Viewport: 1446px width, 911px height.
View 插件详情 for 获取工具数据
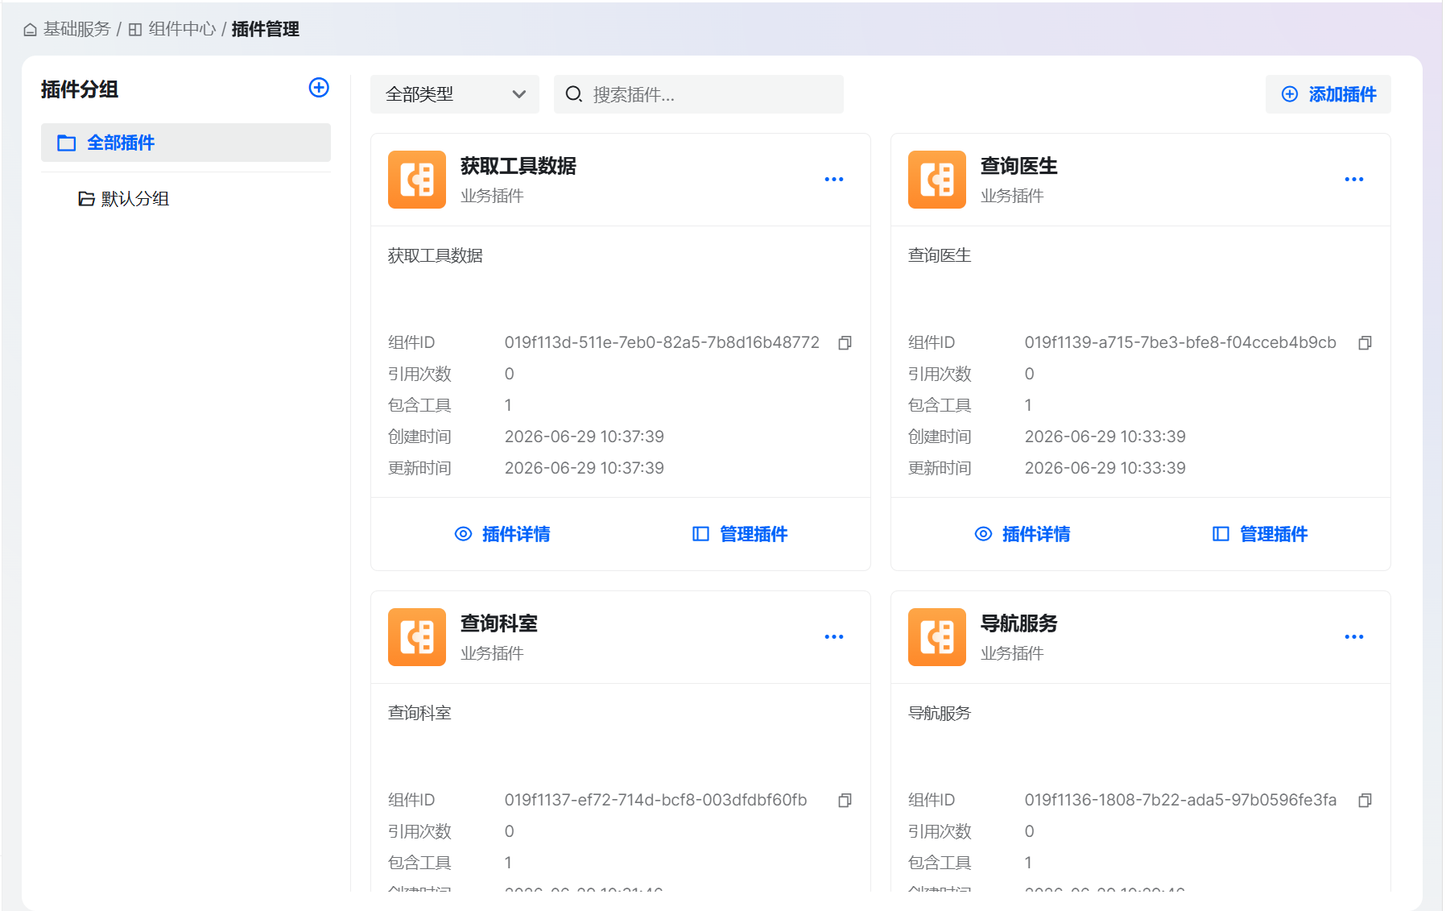pos(502,534)
